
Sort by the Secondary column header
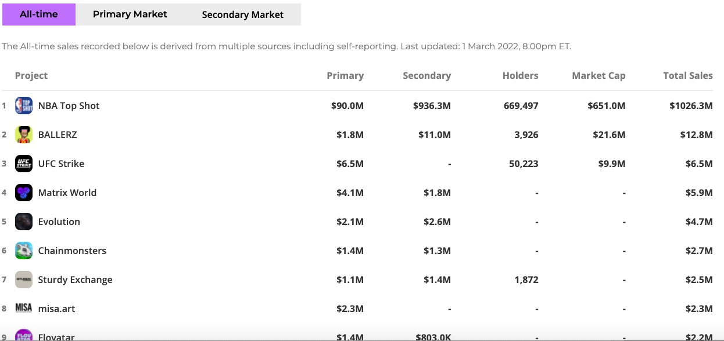pos(426,75)
